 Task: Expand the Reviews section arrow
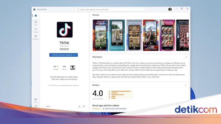click(185, 85)
